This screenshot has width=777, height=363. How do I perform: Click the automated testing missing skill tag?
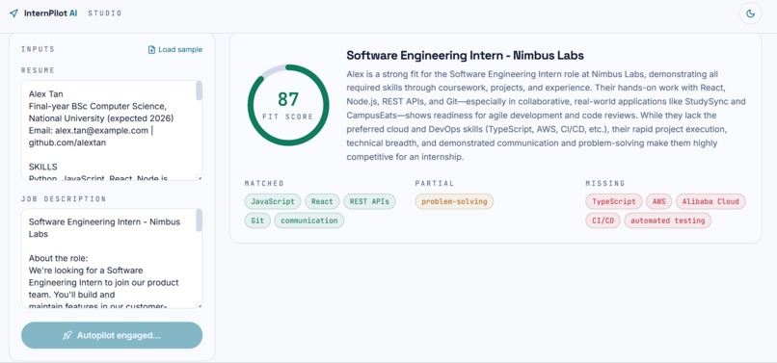click(667, 220)
